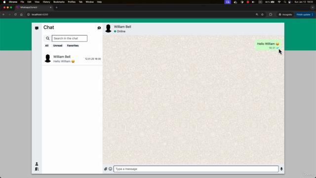Bookmark this page with the star icon
The image size is (316, 178).
[x=262, y=14]
